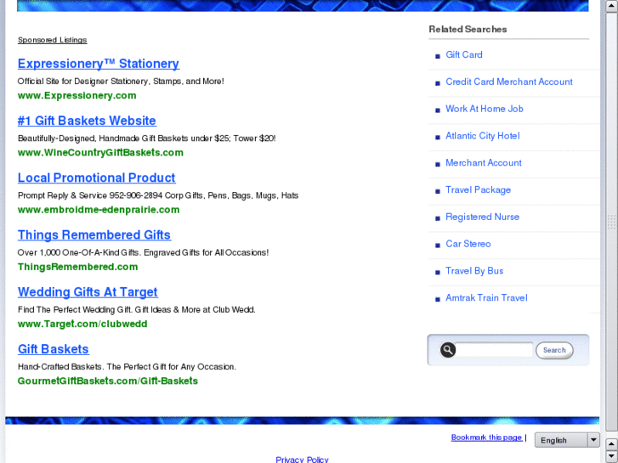Select Credit Card Merchant Account search
Screen dimensions: 618x463
coord(509,82)
